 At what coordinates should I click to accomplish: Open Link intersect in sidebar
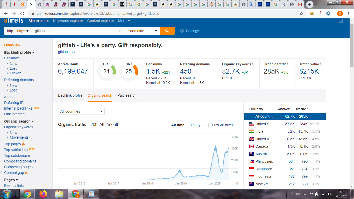coord(15,114)
